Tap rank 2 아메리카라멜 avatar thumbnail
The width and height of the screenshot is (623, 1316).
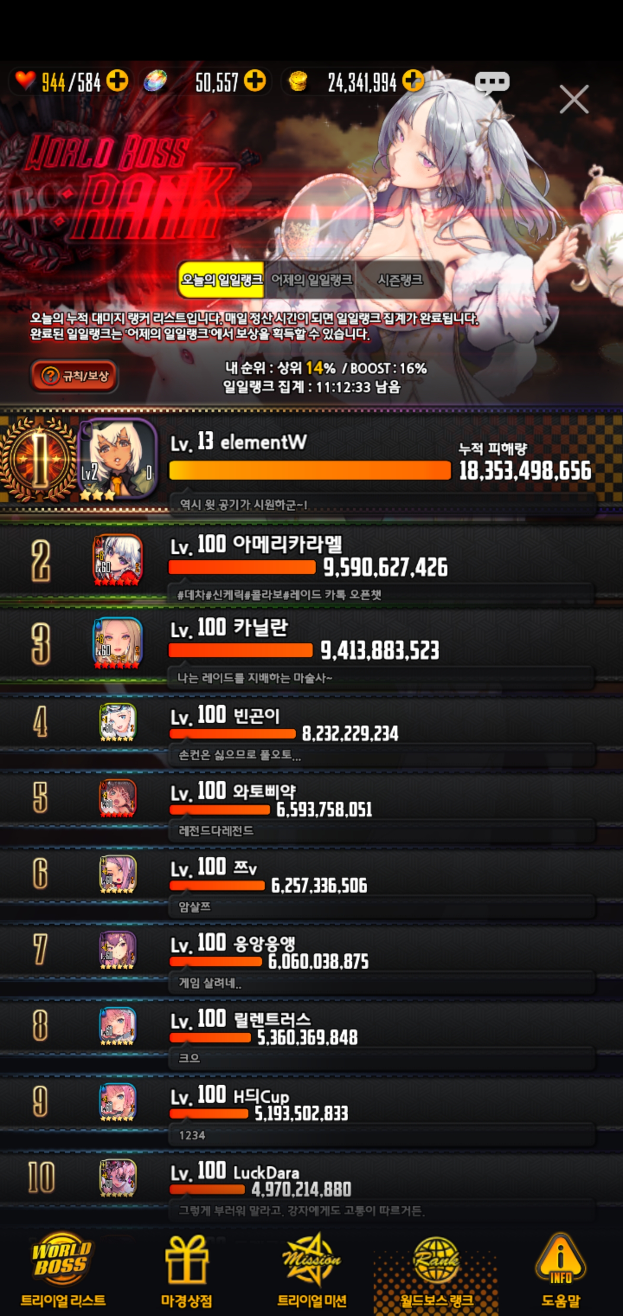point(117,559)
